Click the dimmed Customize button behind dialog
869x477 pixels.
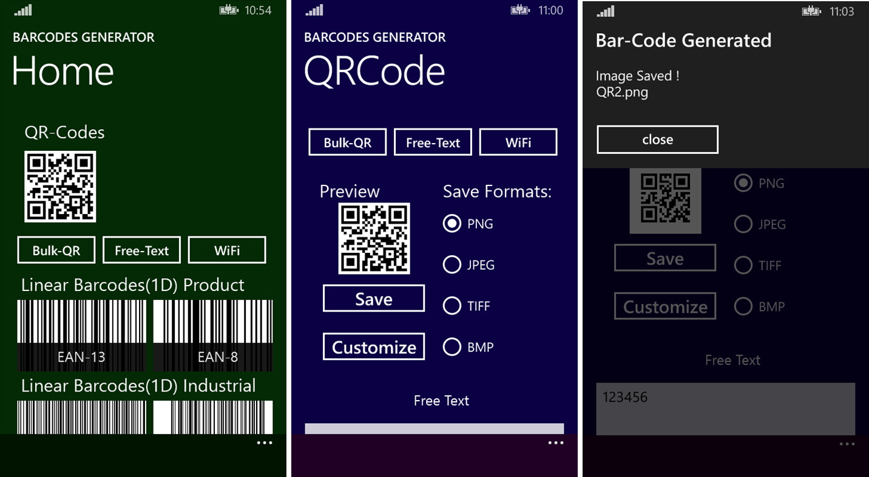[x=665, y=306]
